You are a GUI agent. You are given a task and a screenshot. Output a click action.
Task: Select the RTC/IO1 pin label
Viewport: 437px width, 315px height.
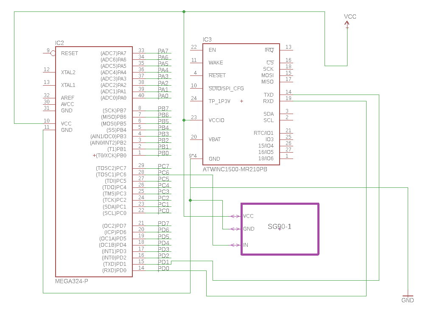[263, 133]
